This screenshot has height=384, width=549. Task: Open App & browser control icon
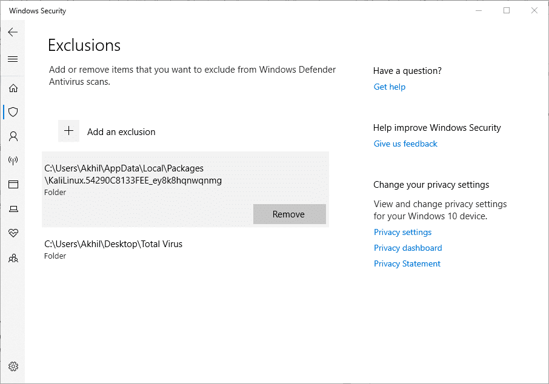13,185
